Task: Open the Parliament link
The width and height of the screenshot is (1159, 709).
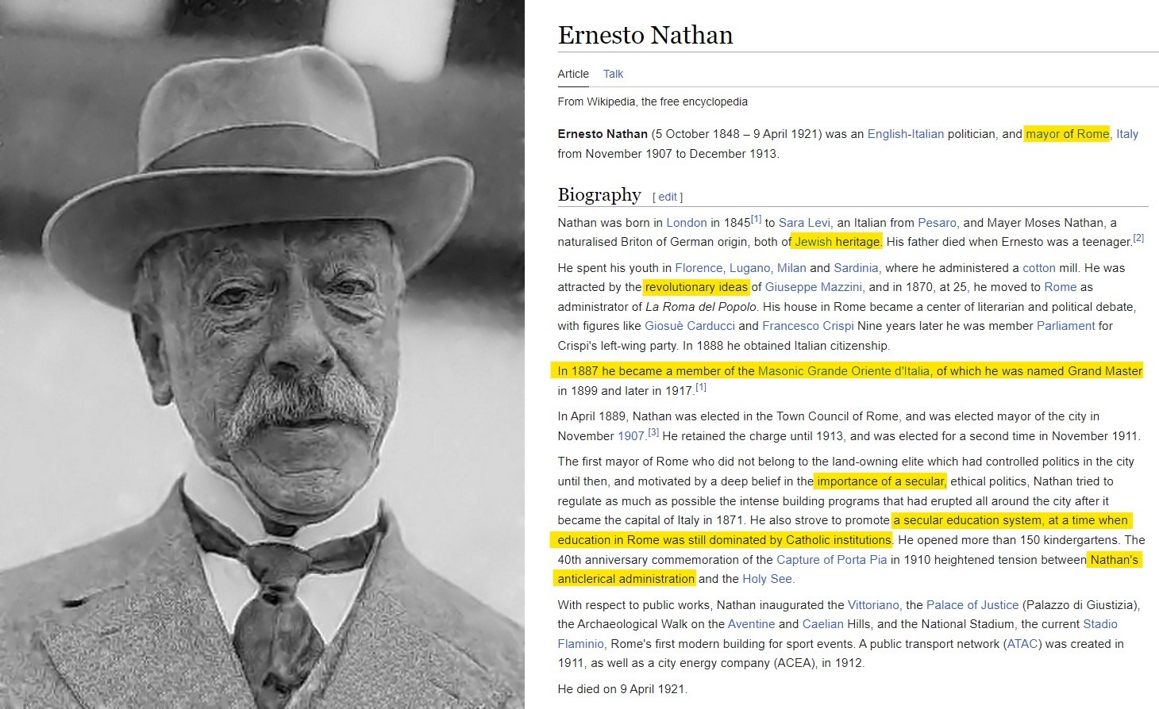Action: [1066, 326]
